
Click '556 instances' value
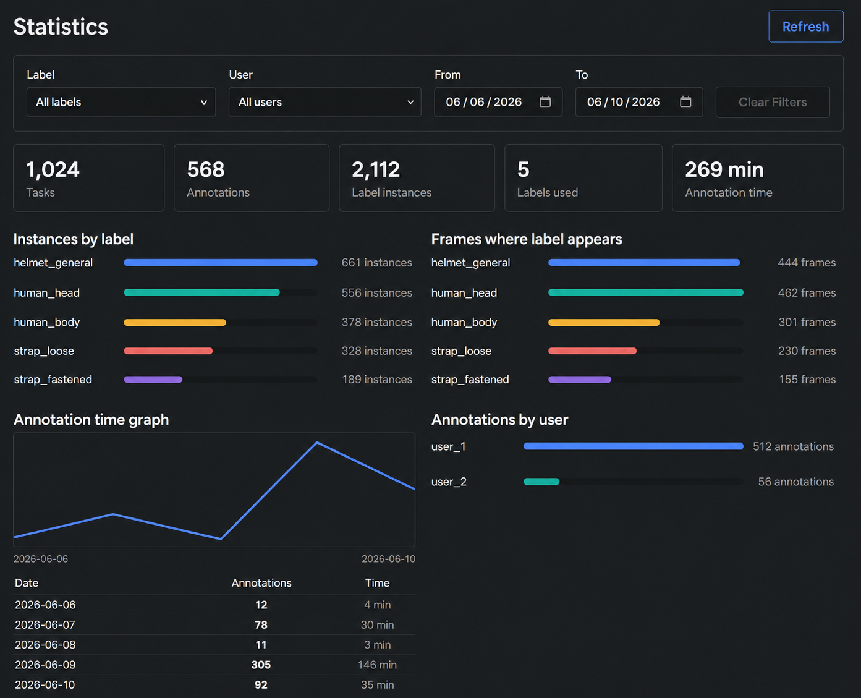pos(376,292)
